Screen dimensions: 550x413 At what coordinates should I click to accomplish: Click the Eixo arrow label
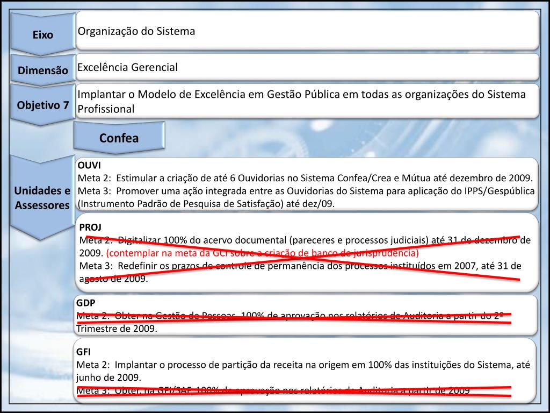[x=43, y=34]
